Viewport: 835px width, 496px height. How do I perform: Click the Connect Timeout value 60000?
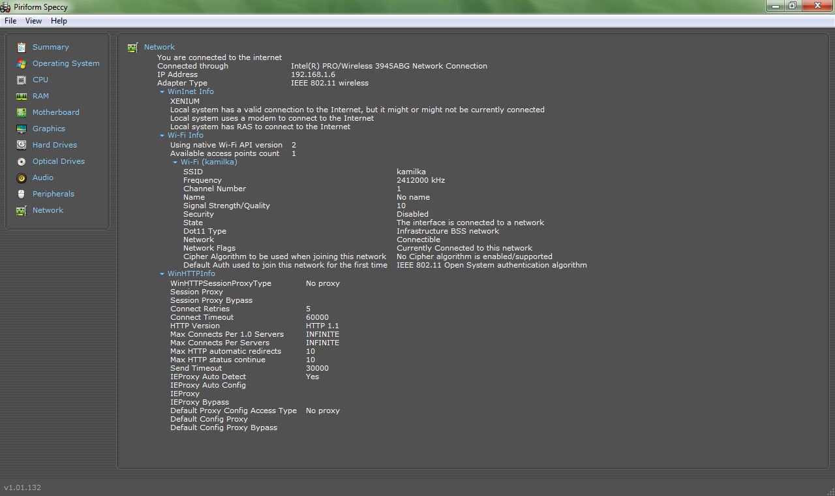317,317
